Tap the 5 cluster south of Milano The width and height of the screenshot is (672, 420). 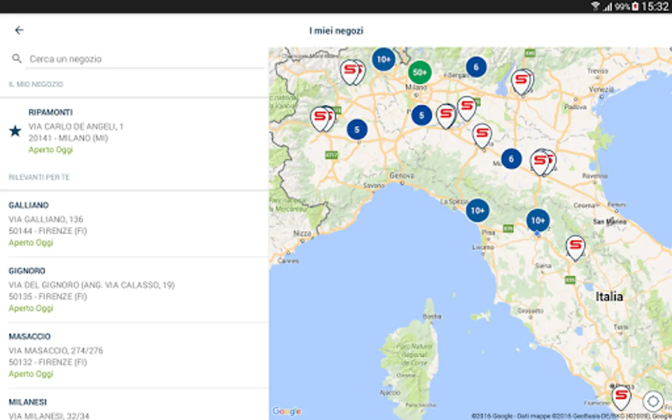pos(421,115)
